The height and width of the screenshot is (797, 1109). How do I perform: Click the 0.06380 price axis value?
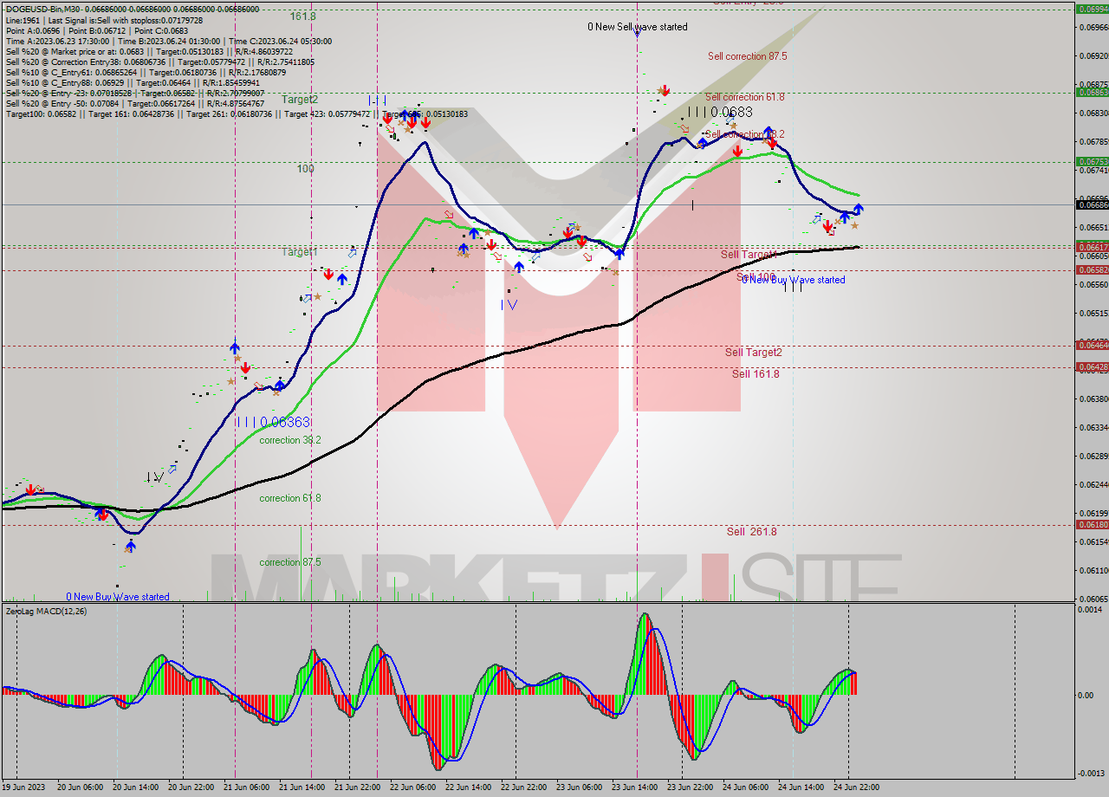pos(1093,398)
